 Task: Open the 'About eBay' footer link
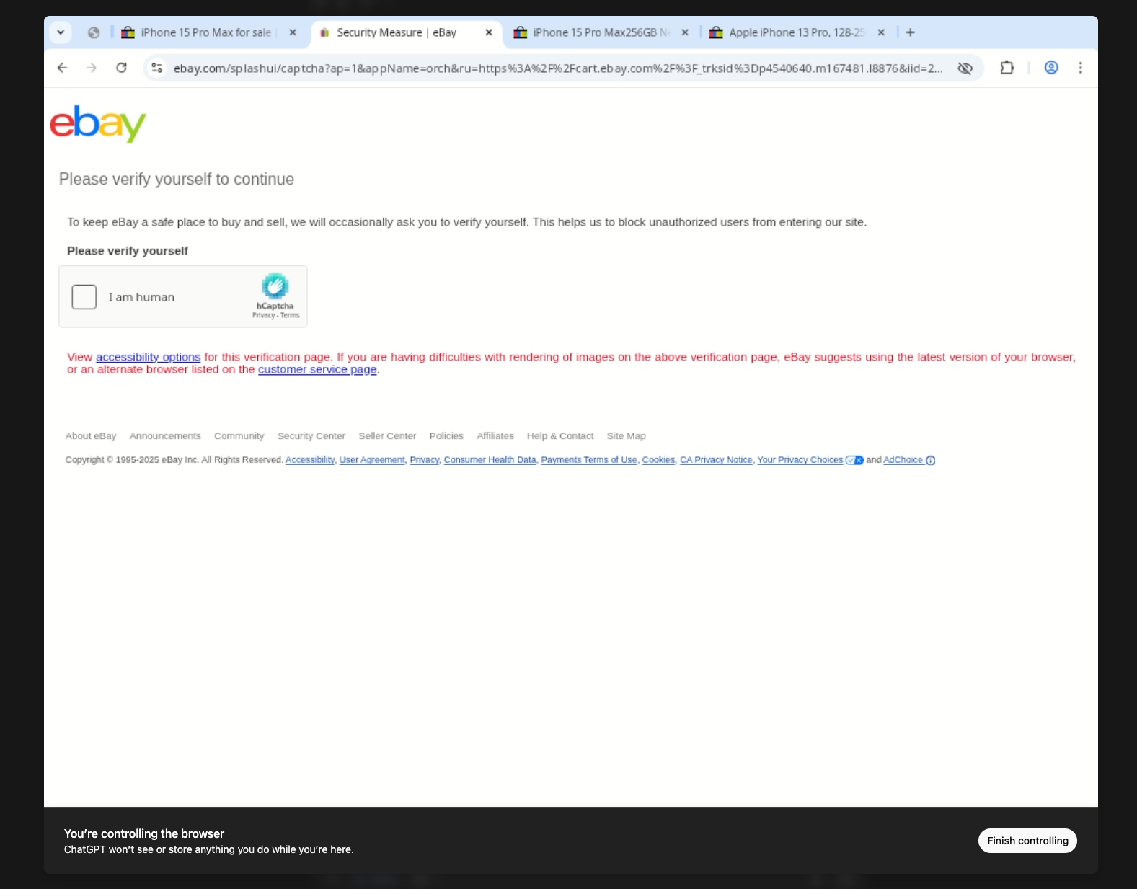coord(91,436)
